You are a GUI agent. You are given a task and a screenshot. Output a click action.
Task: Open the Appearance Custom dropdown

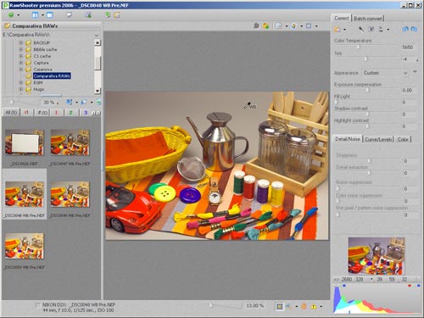coord(385,73)
